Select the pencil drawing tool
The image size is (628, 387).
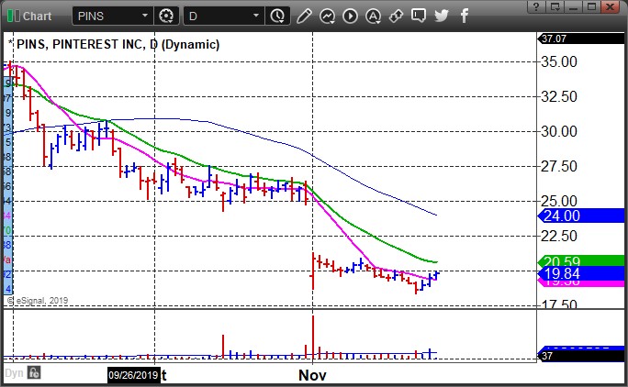[304, 16]
